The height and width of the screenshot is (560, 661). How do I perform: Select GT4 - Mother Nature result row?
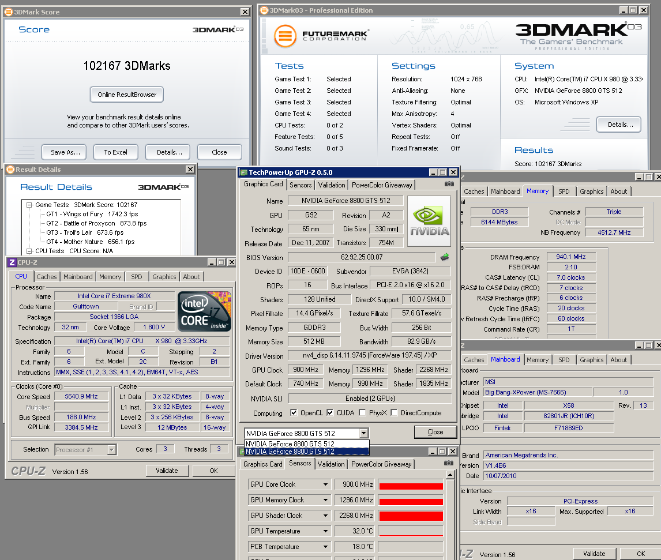tap(90, 242)
